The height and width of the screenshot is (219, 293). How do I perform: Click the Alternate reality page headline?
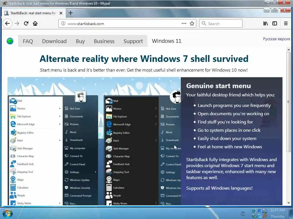point(144,59)
